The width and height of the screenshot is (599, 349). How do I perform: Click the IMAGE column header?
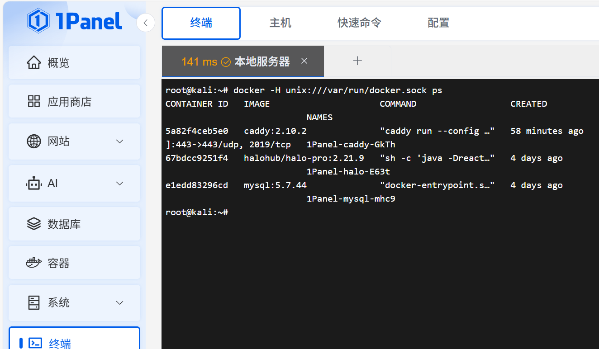(x=257, y=104)
